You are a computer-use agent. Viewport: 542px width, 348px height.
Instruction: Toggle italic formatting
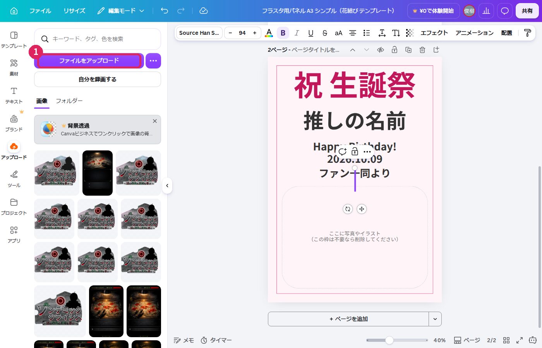click(297, 33)
